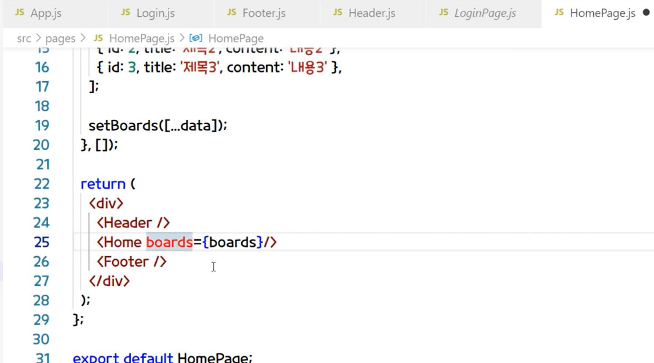Click the unsaved dot on HomePage.js tab
Viewport: 654px width, 363px height.
point(646,13)
